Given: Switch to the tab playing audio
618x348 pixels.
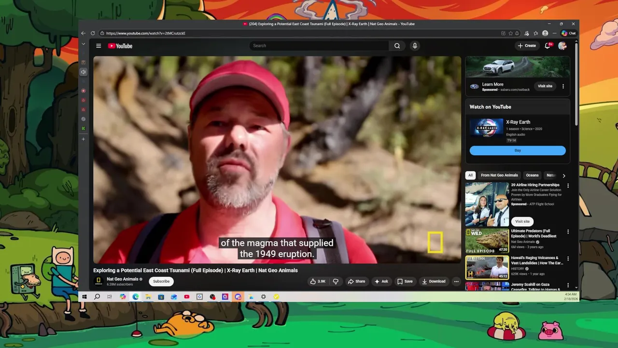Looking at the screenshot, I should (x=83, y=72).
